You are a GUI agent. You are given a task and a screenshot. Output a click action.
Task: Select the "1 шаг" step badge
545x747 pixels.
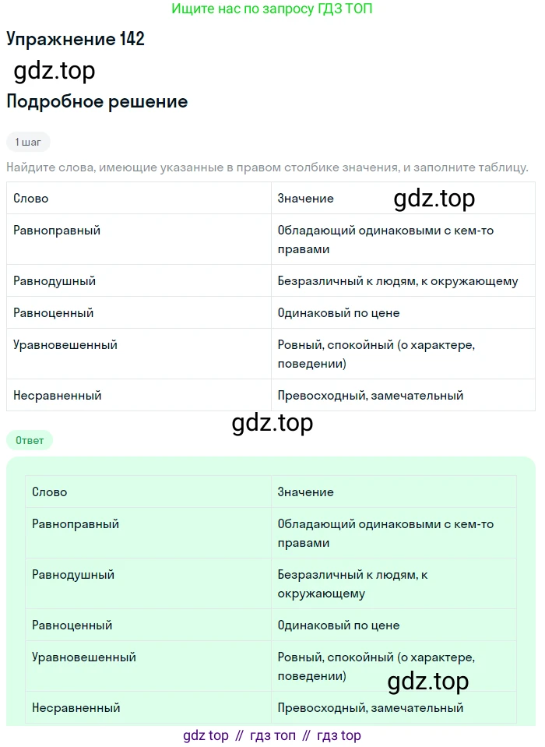(28, 142)
